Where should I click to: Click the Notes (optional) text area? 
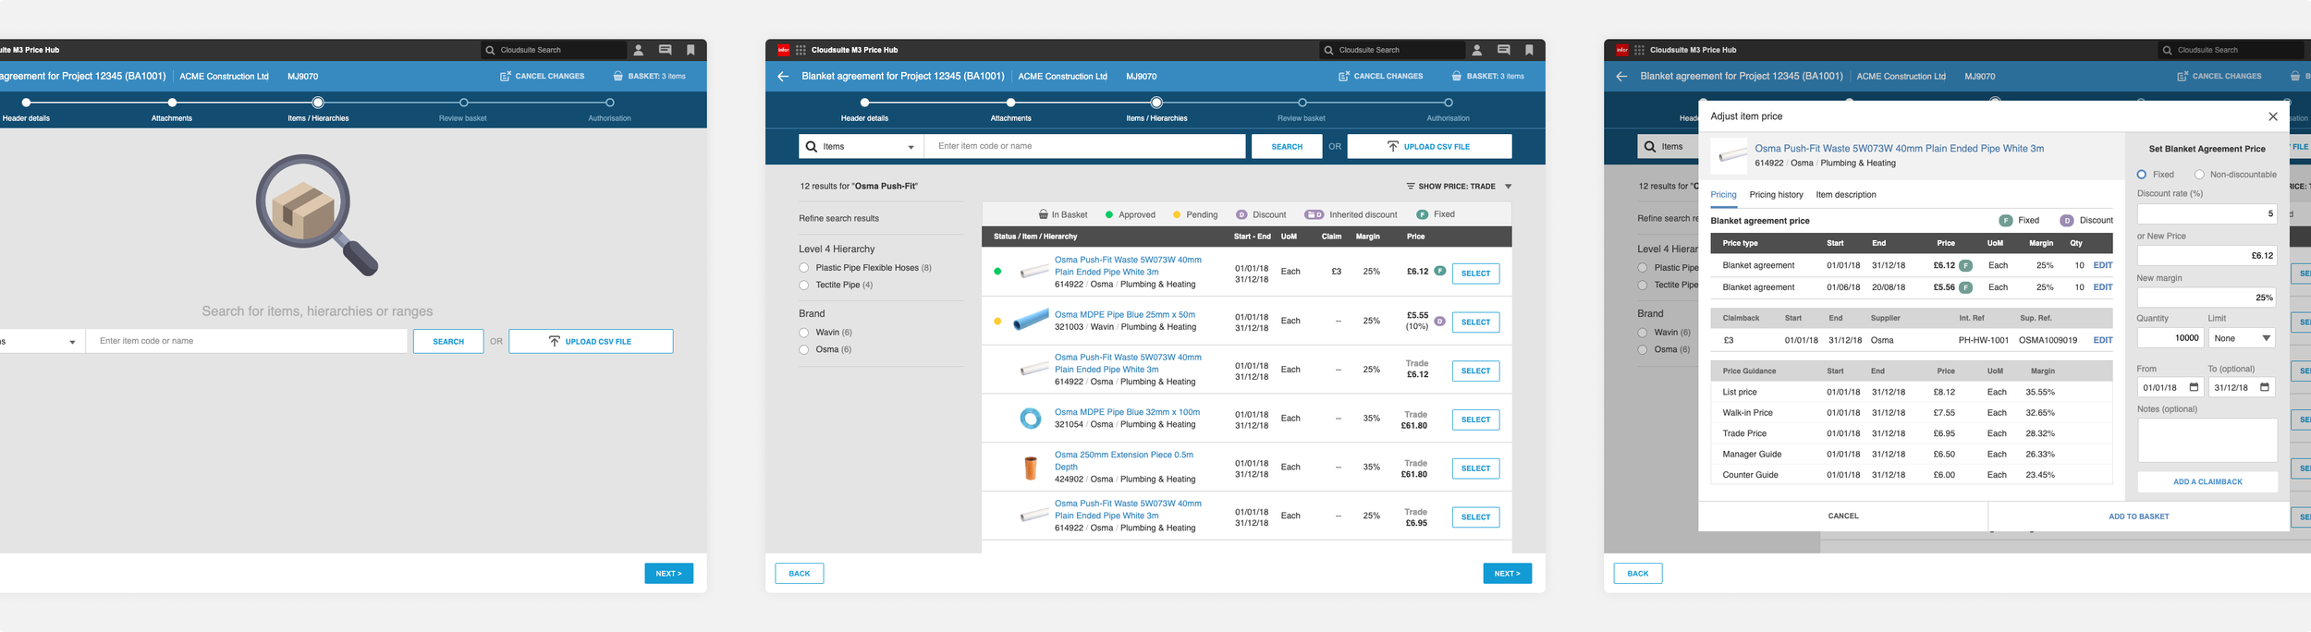(x=2207, y=440)
